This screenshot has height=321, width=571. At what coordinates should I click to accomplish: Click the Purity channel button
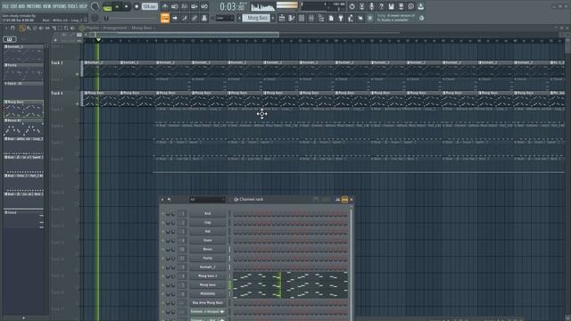[207, 258]
